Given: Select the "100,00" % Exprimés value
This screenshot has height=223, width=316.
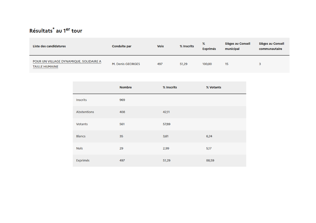Looking at the screenshot, I should pyautogui.click(x=207, y=64).
